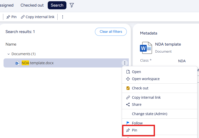Click Pin in the context menu

(x=134, y=130)
